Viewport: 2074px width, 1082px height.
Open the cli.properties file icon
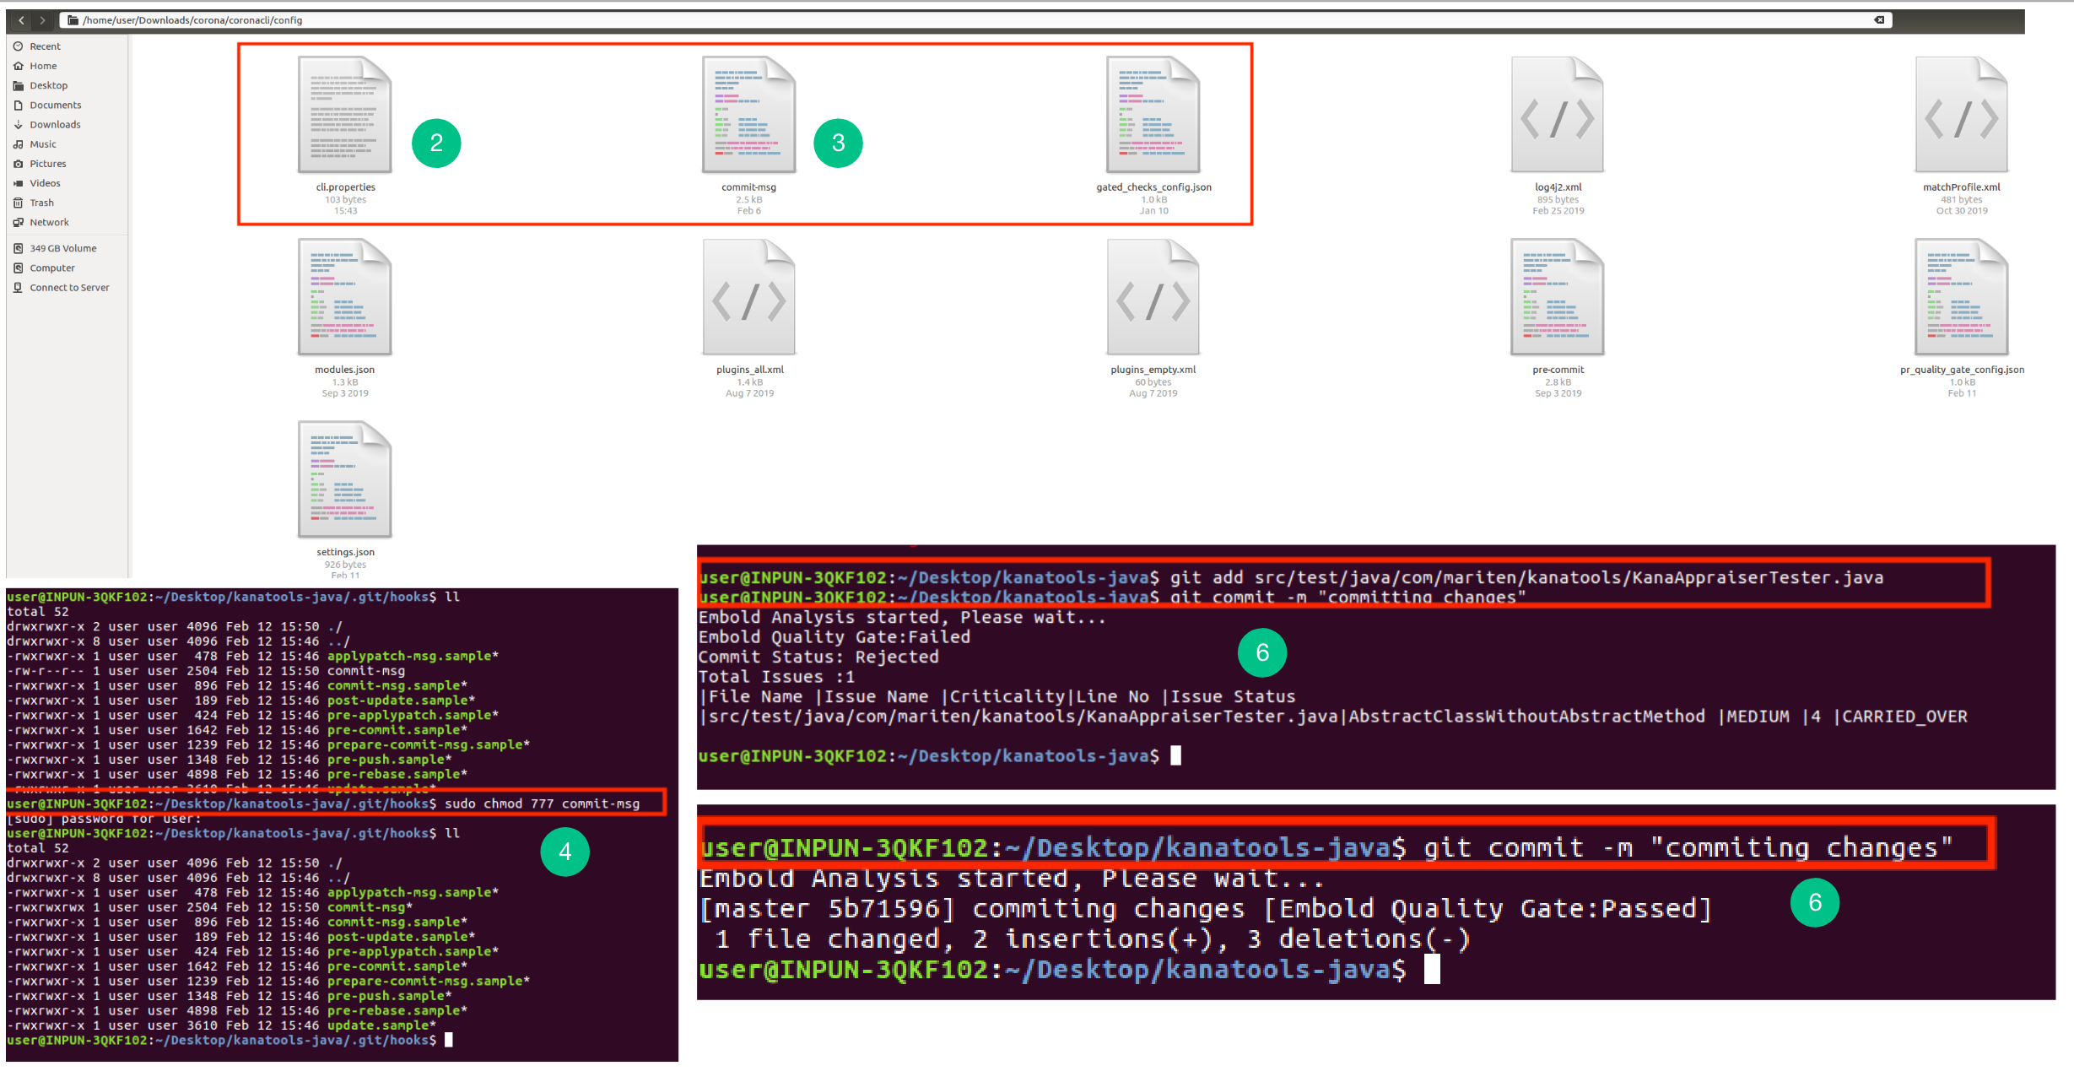click(x=344, y=115)
